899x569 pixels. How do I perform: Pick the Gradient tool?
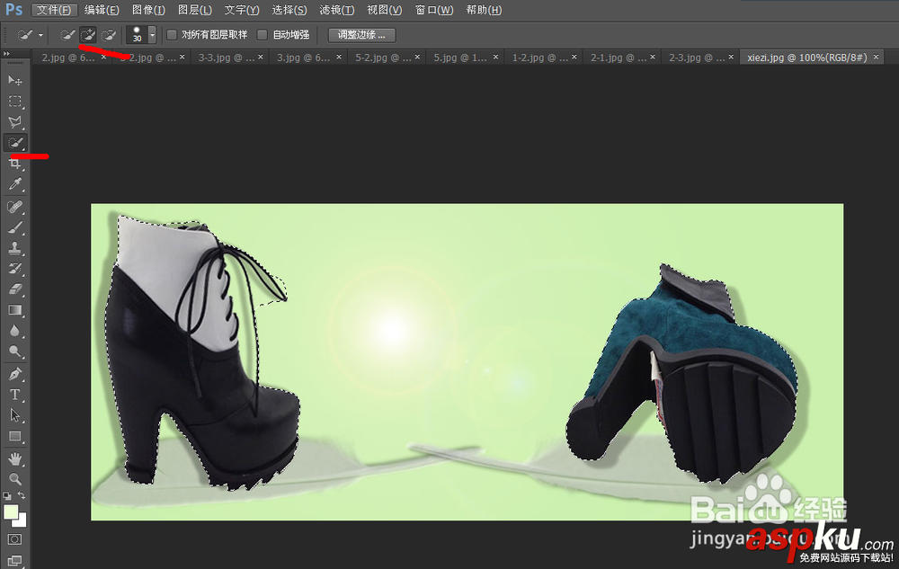point(14,310)
